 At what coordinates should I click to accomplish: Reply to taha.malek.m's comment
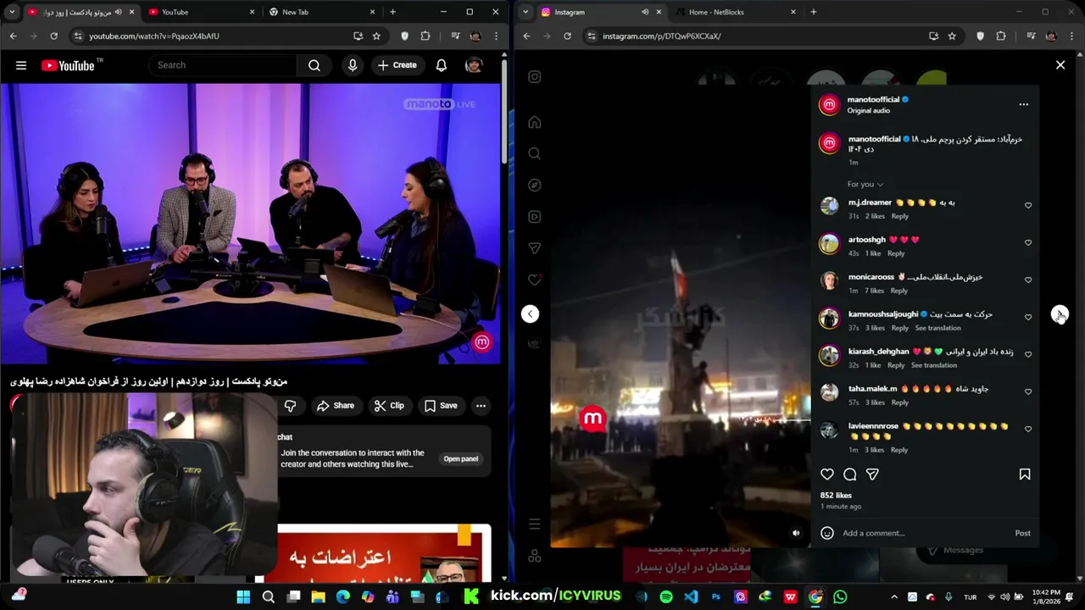[899, 402]
